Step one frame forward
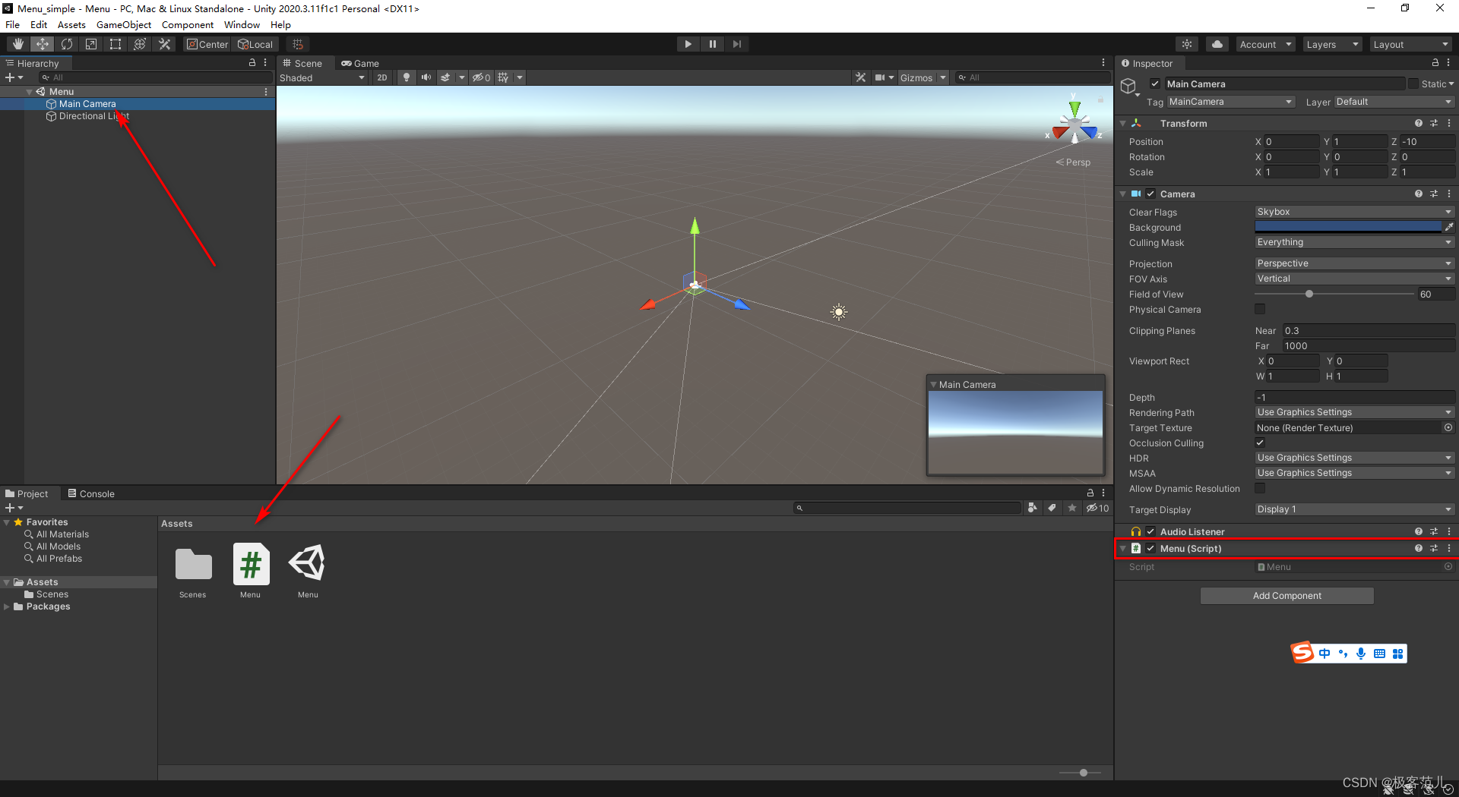 coord(736,44)
